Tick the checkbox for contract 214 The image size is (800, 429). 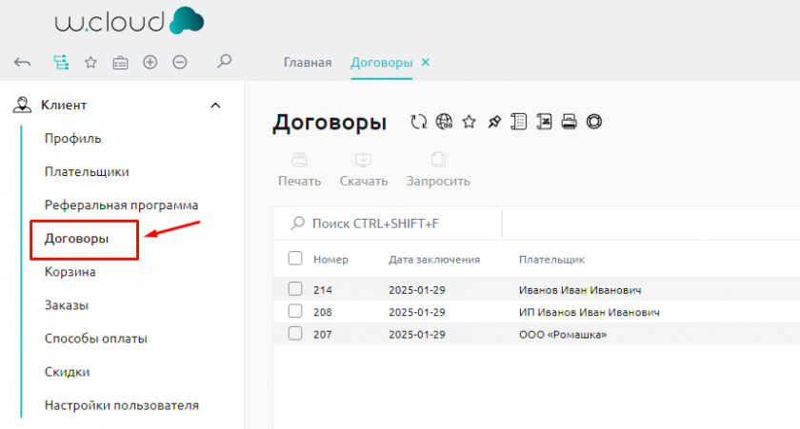(295, 289)
